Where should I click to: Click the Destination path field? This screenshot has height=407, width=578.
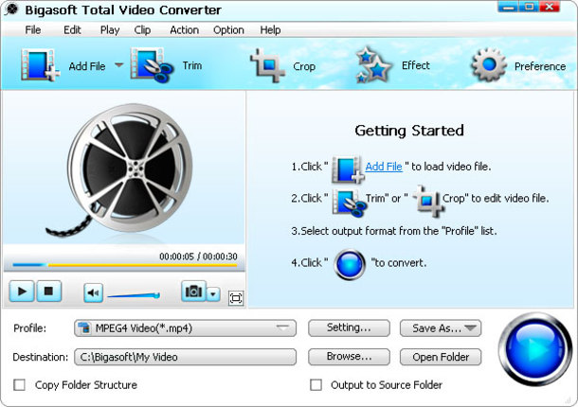pyautogui.click(x=185, y=357)
